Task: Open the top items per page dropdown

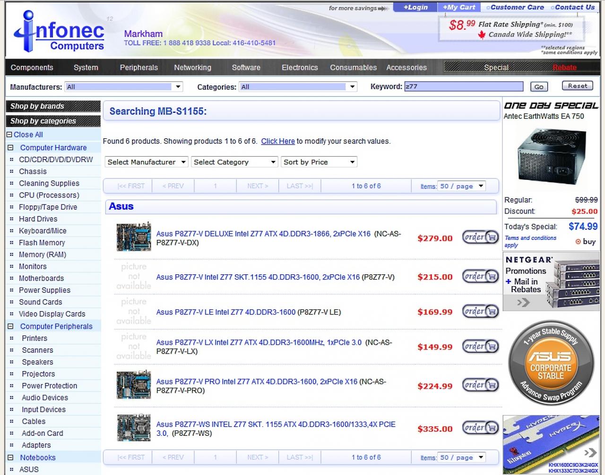Action: pyautogui.click(x=461, y=186)
